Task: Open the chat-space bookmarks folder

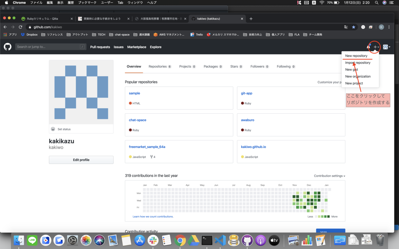Action: click(x=119, y=35)
